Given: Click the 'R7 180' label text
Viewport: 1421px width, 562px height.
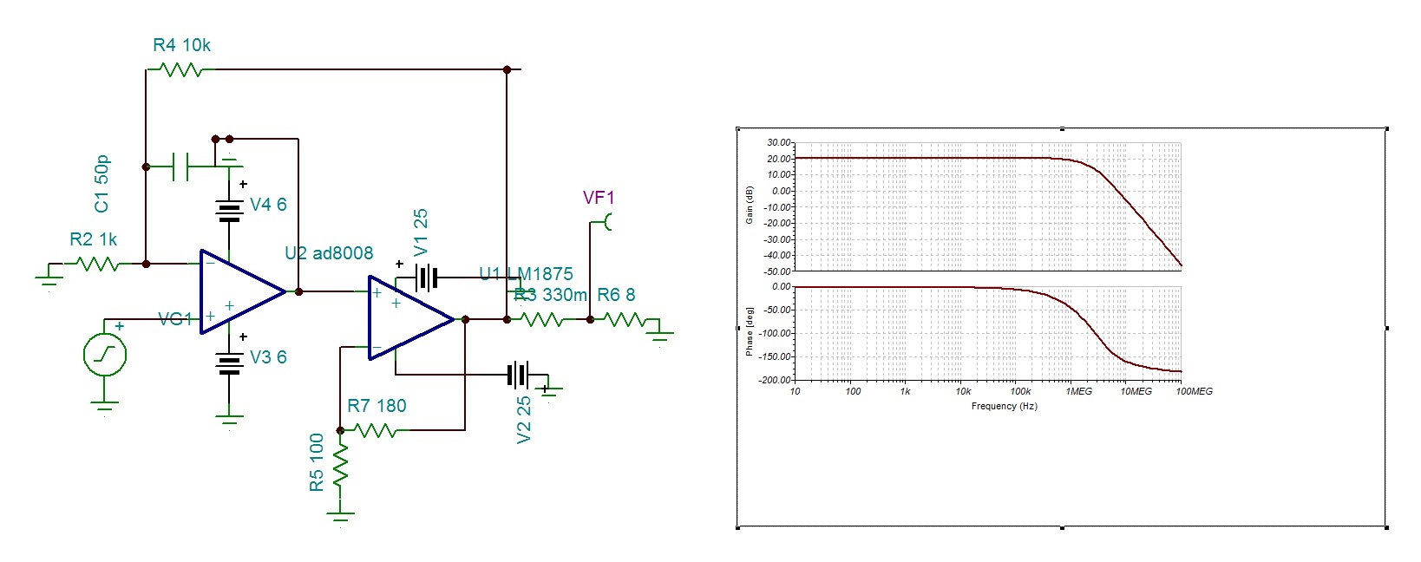Looking at the screenshot, I should 377,406.
